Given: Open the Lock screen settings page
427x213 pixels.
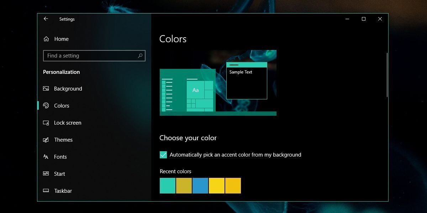Looking at the screenshot, I should pos(68,122).
